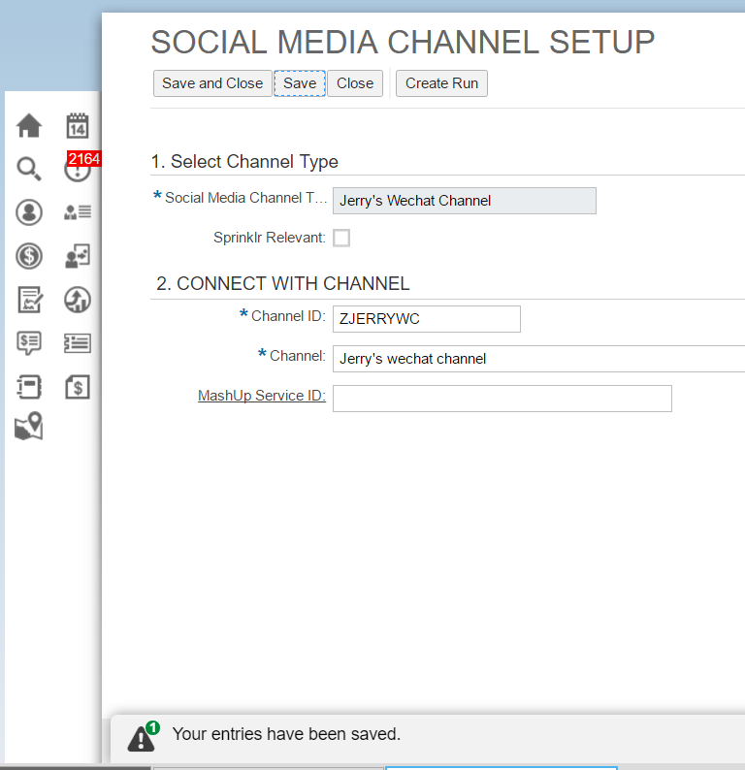Image resolution: width=745 pixels, height=770 pixels.
Task: Open the dollar coin Sales icon
Action: point(29,256)
